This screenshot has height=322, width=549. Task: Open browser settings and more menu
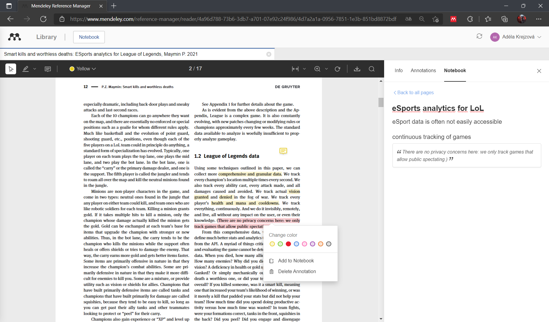(539, 19)
